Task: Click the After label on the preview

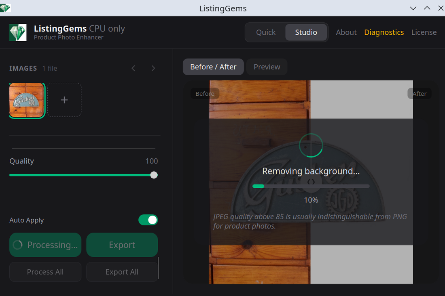Action: [x=420, y=94]
